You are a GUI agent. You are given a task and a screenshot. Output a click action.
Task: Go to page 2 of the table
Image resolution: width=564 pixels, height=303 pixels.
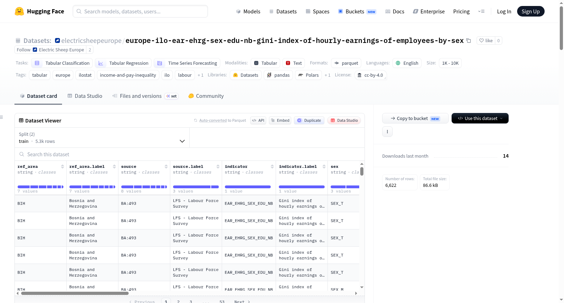[x=178, y=302]
